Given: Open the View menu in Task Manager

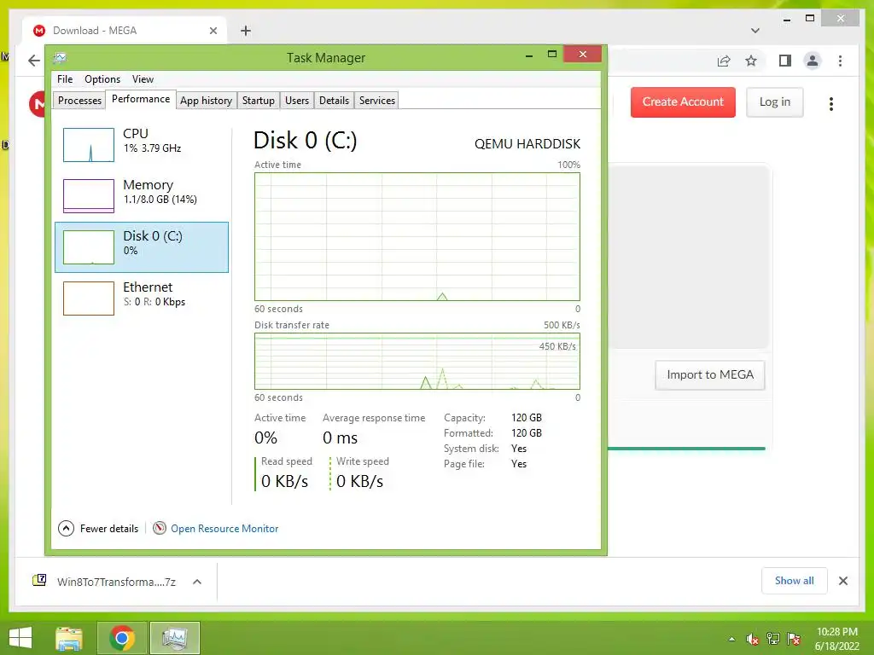Looking at the screenshot, I should [x=143, y=79].
